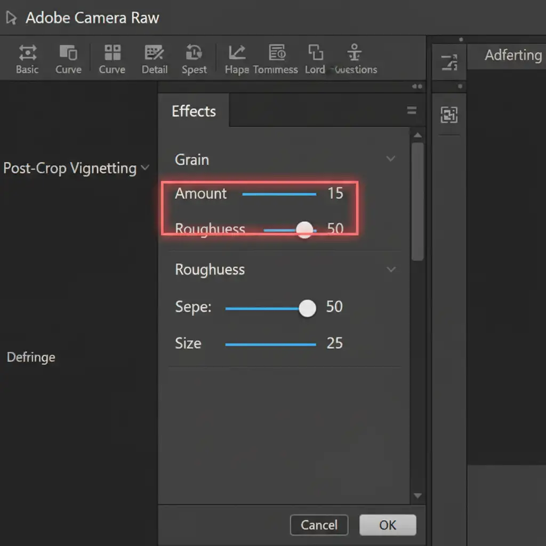Switch to the Adferting tab
The width and height of the screenshot is (546, 546).
(512, 55)
